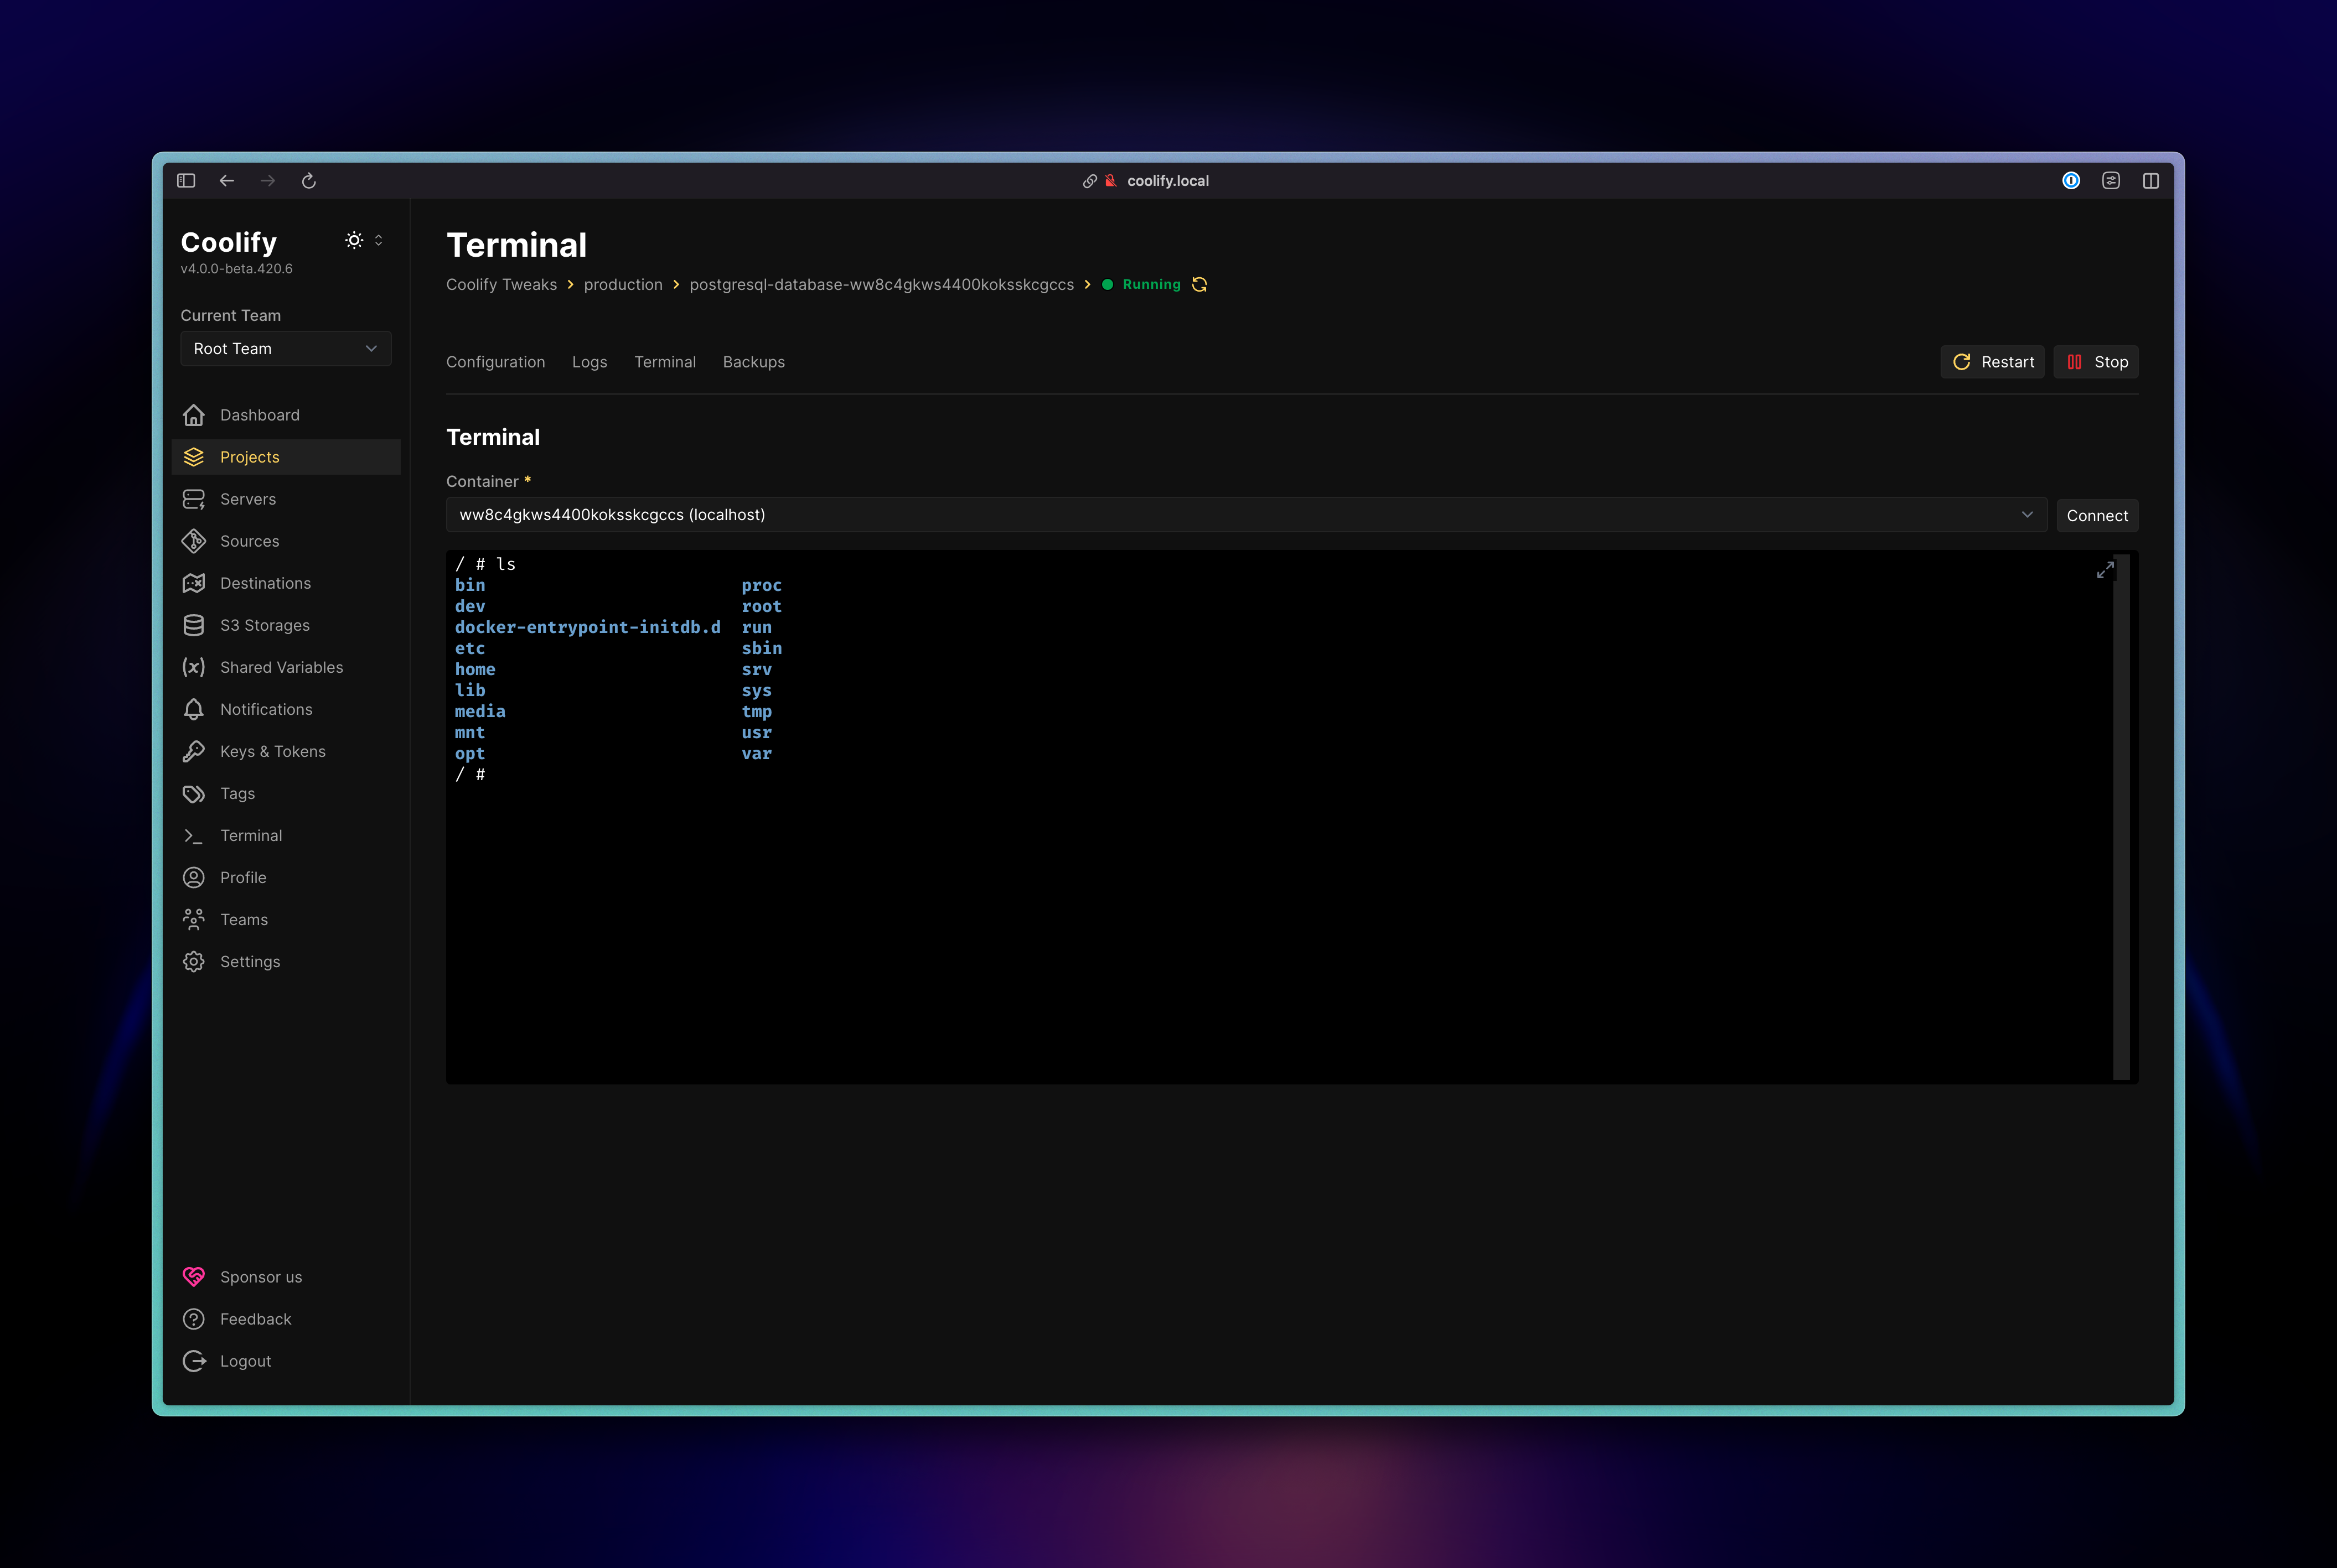Refresh database status with the sync icon
The width and height of the screenshot is (2337, 1568).
tap(1199, 284)
